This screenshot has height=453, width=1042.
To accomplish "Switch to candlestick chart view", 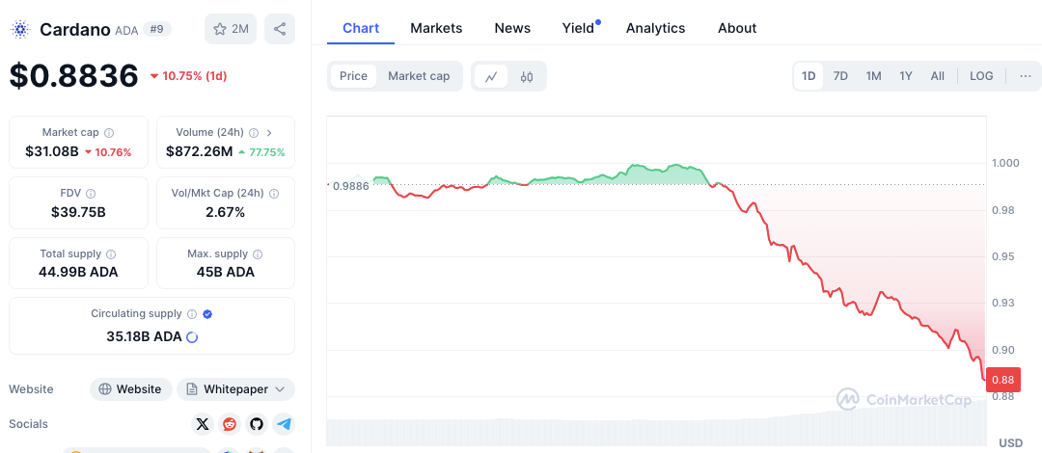I will pos(527,76).
